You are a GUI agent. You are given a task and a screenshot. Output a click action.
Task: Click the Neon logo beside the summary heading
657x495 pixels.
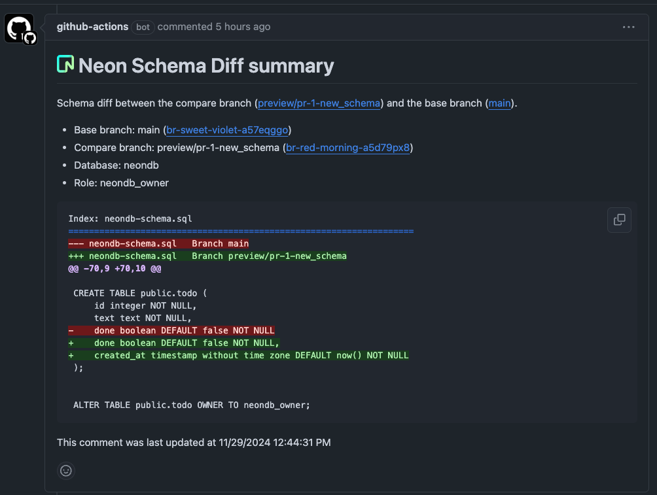[65, 64]
